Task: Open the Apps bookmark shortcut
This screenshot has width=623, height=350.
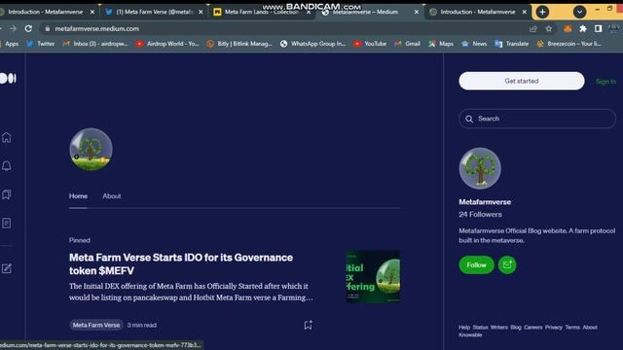Action: [10, 44]
